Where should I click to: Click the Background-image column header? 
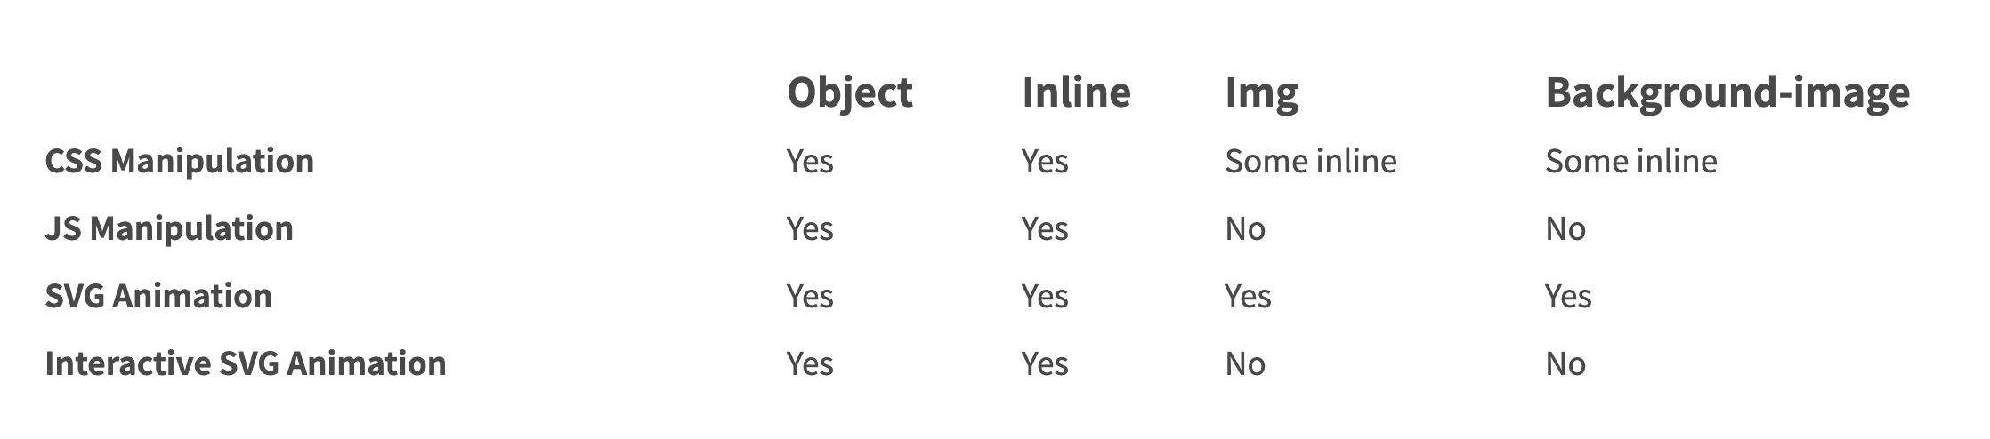coord(1727,93)
